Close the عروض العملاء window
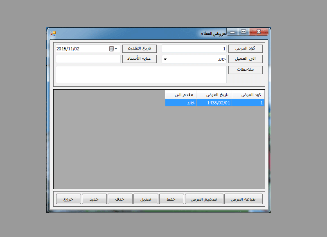Screen dimensions: 327x237 (x=259, y=32)
